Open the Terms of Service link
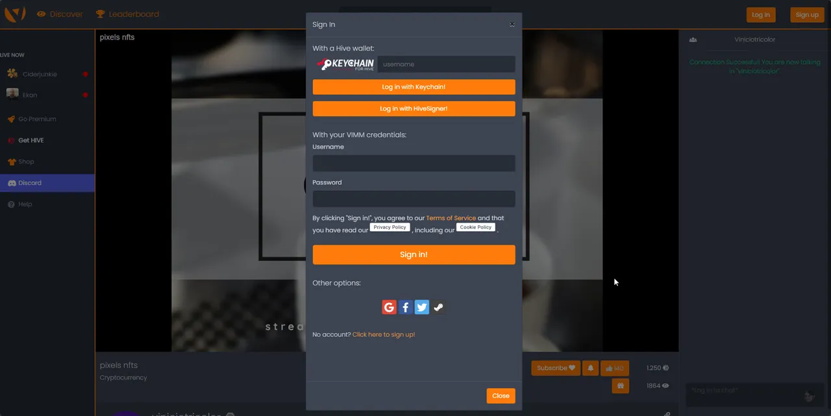The height and width of the screenshot is (416, 831). tap(451, 218)
